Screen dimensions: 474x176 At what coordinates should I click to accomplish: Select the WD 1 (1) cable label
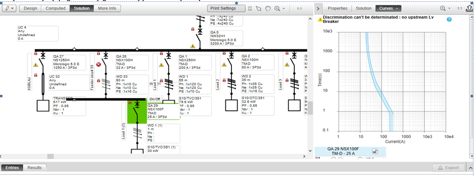click(163, 133)
